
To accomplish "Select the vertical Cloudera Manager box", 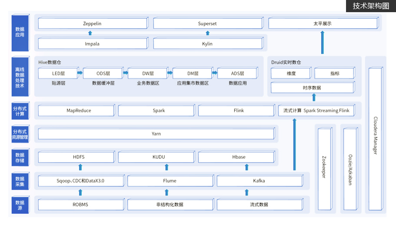I will [x=375, y=135].
